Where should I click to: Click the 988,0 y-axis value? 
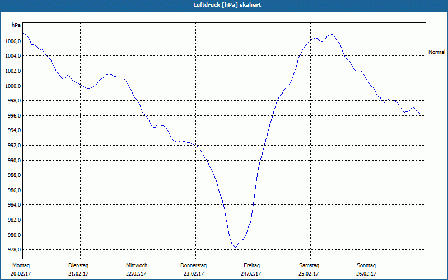[14, 175]
